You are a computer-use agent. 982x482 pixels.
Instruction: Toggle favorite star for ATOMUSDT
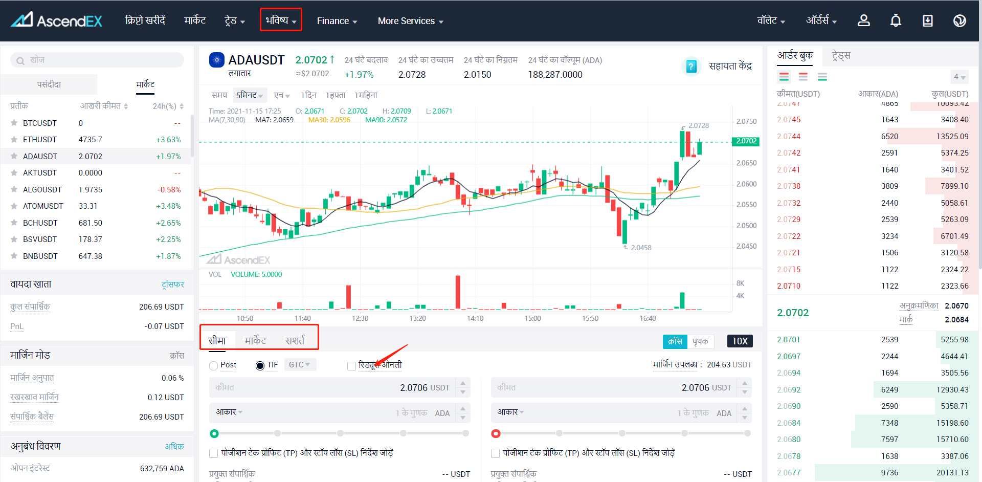pos(14,206)
